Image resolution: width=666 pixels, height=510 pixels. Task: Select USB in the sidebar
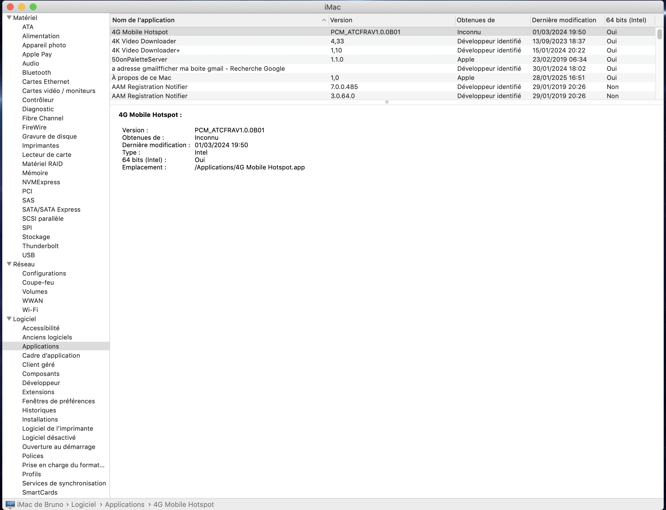click(x=29, y=255)
